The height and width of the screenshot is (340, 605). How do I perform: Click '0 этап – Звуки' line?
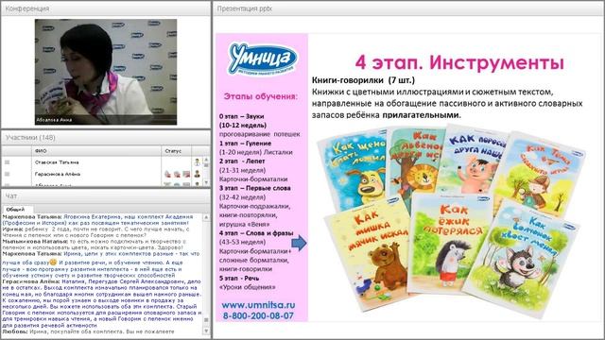[x=241, y=116]
